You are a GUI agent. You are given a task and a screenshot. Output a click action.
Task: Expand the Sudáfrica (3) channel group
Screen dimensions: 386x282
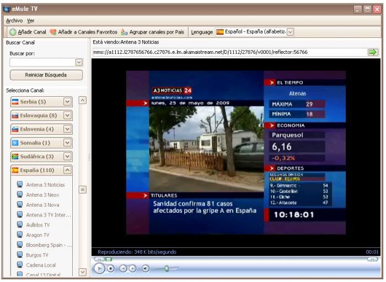(x=67, y=156)
